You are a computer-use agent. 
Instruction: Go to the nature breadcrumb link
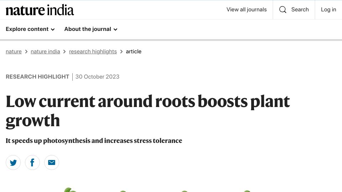tap(14, 52)
